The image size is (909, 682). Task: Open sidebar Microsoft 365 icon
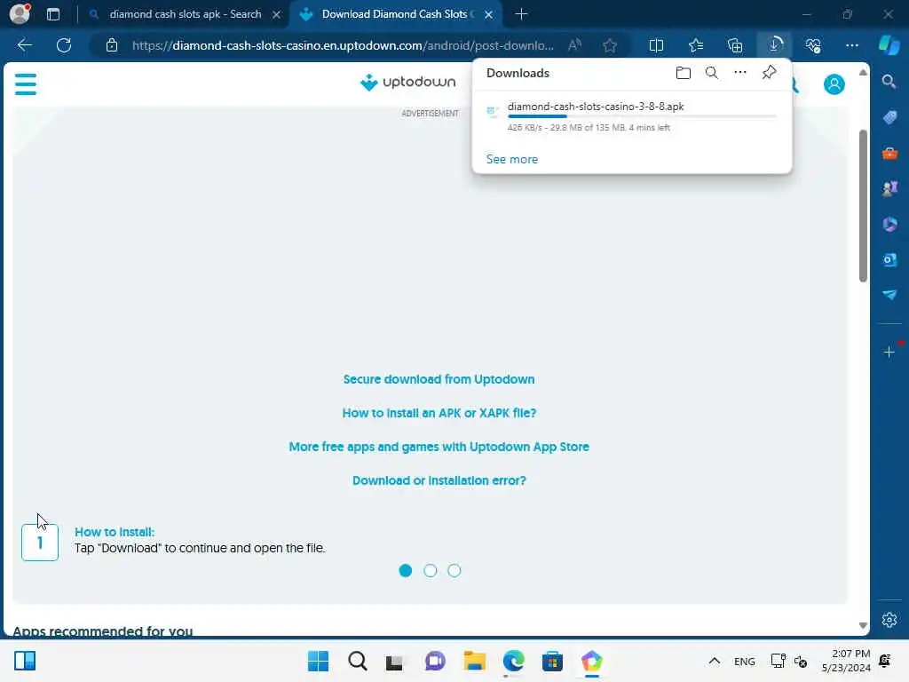point(889,224)
